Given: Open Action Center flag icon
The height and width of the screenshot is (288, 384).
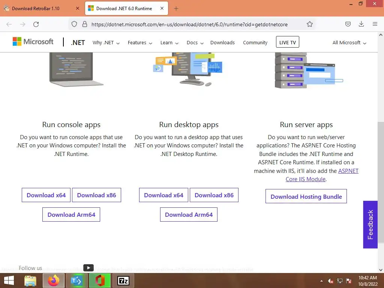Looking at the screenshot, I should pos(349,281).
